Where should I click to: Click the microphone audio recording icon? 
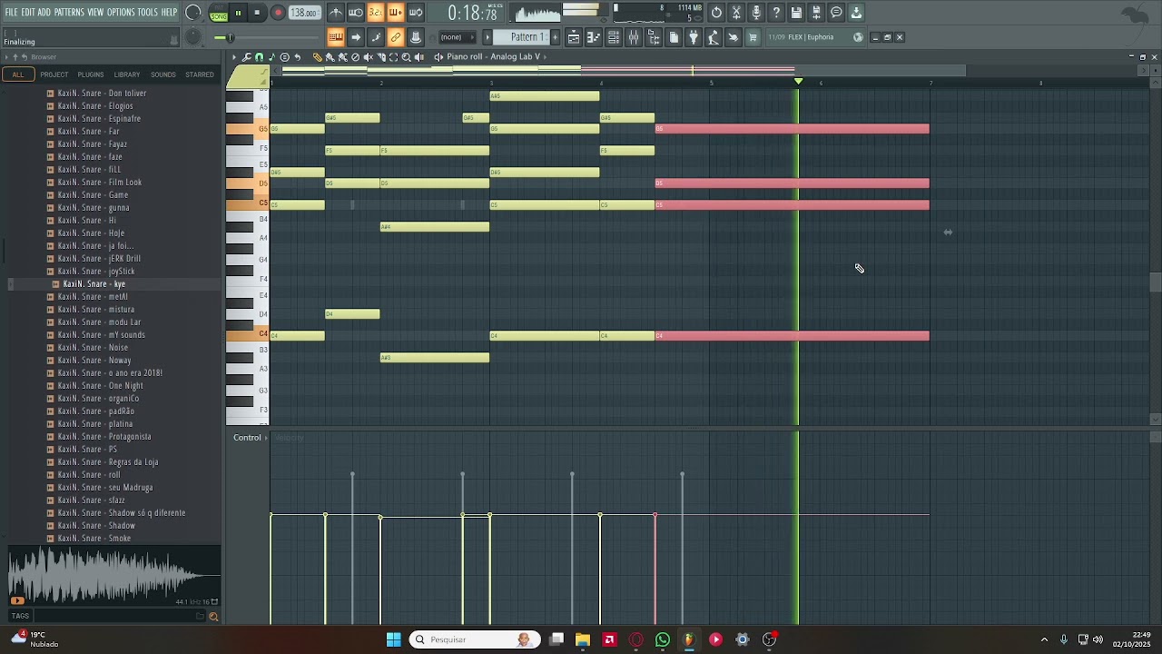point(756,13)
